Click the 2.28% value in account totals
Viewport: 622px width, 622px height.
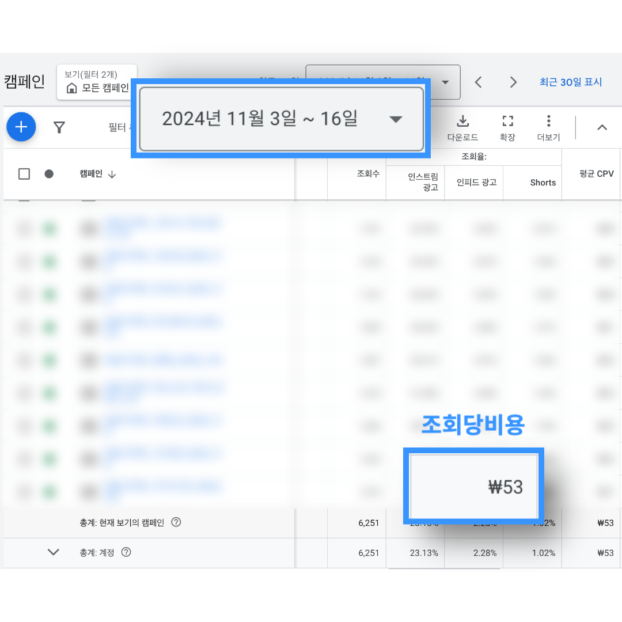(x=485, y=552)
